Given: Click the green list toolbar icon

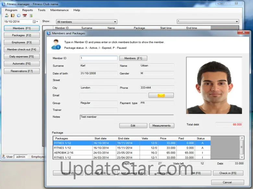Looking at the screenshot, I should (31, 16).
